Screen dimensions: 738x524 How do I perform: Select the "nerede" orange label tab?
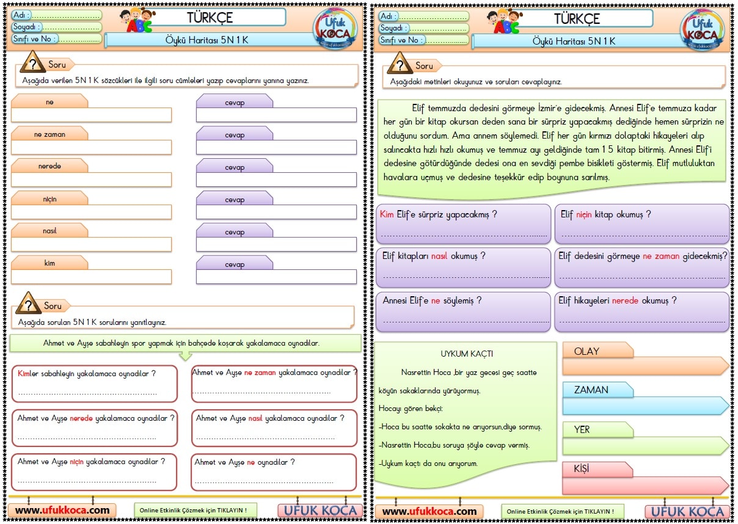click(49, 166)
